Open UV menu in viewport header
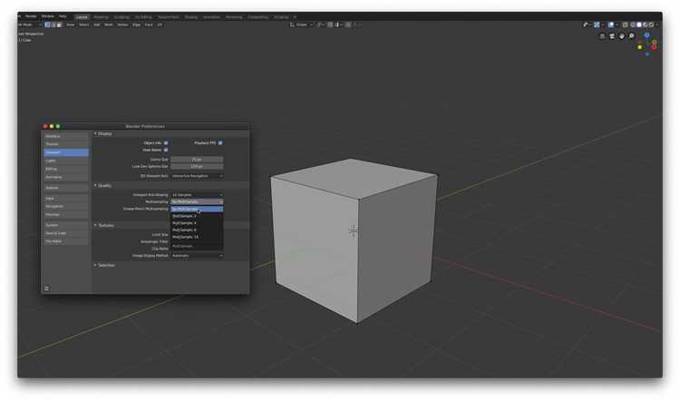The image size is (680, 401). [x=160, y=24]
